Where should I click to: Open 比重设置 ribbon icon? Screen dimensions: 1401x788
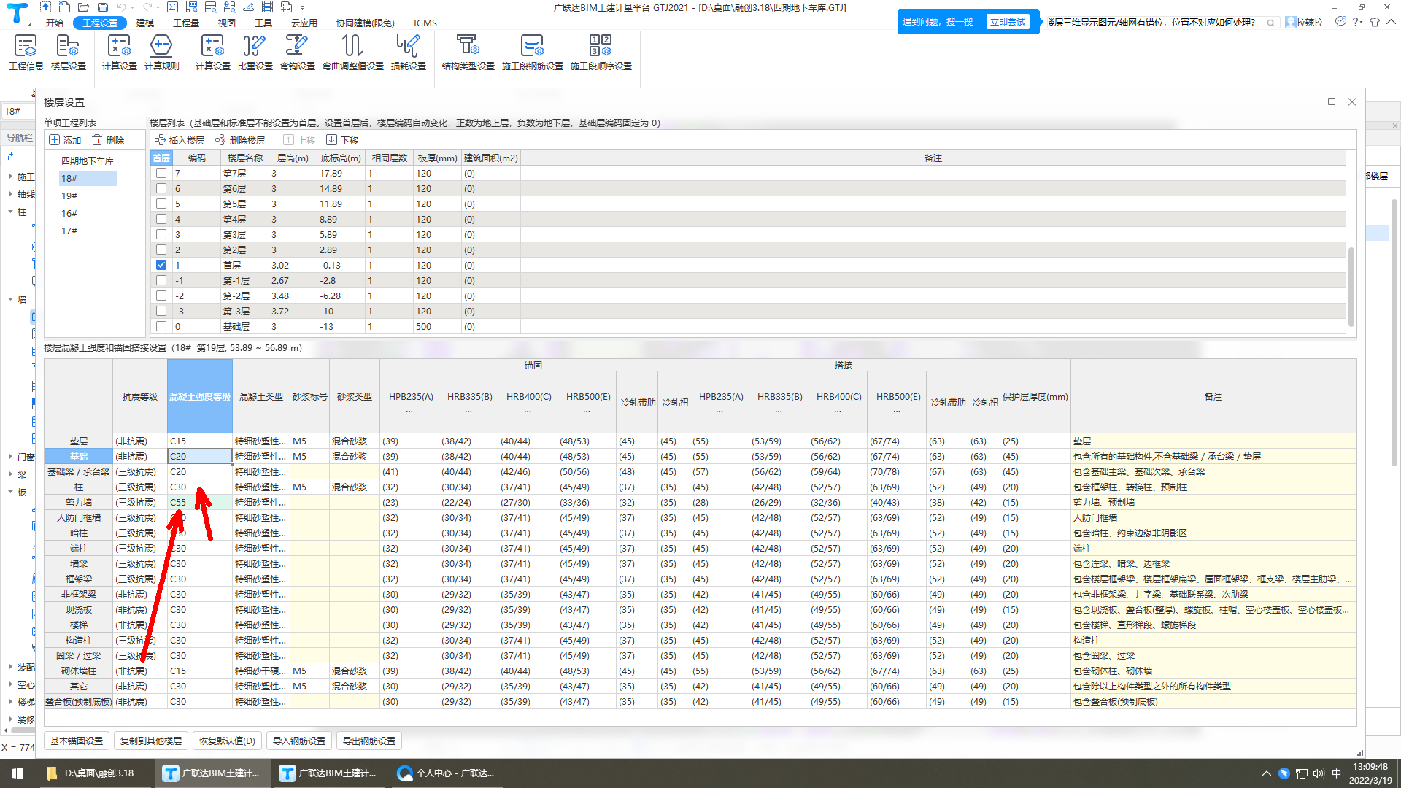[x=255, y=53]
